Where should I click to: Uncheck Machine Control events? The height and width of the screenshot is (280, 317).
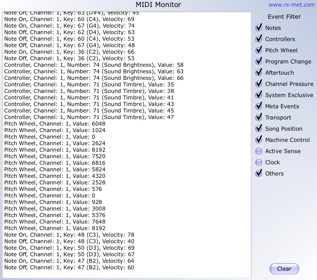[x=259, y=140]
